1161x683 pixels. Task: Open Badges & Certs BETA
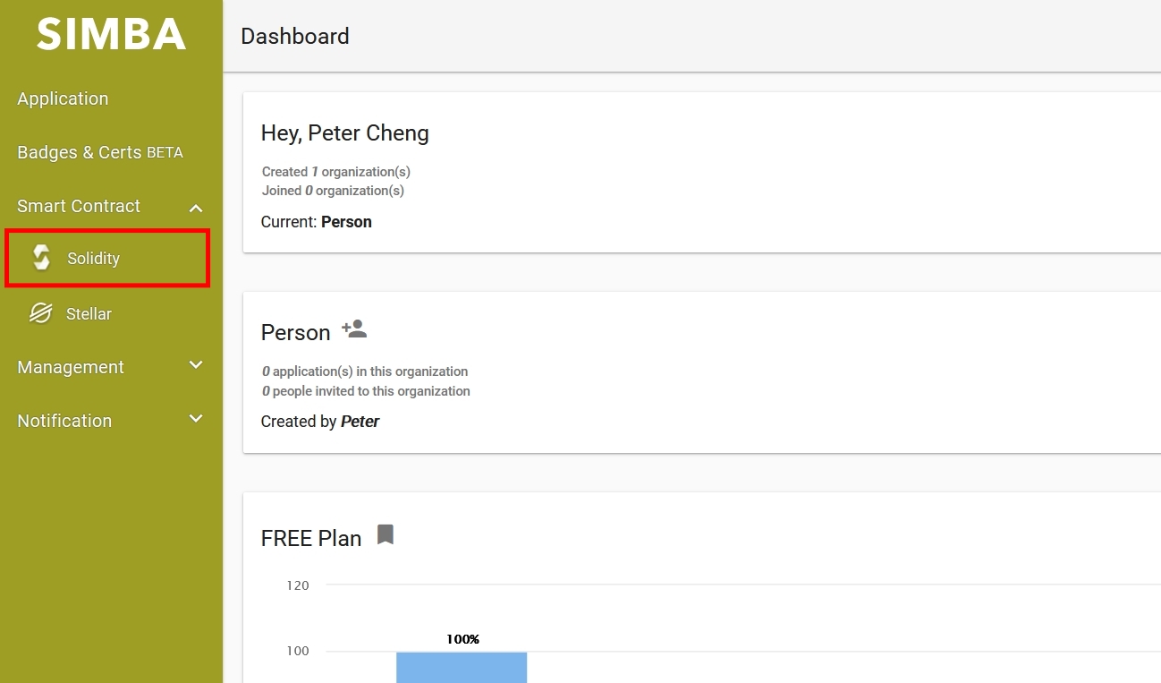click(100, 152)
